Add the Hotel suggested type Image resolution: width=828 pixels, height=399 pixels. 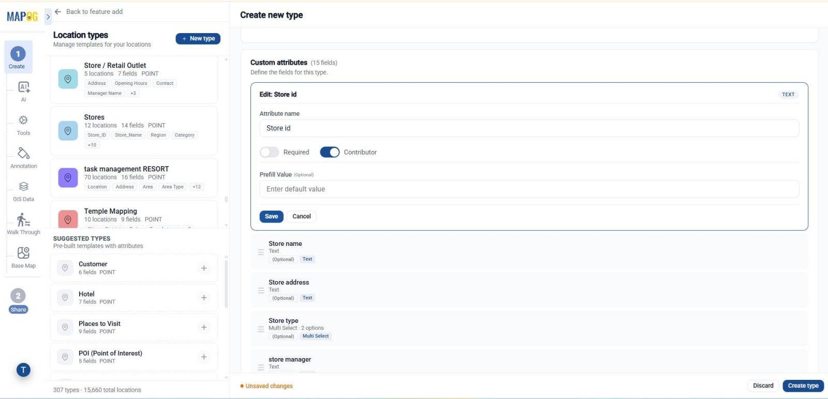point(204,298)
